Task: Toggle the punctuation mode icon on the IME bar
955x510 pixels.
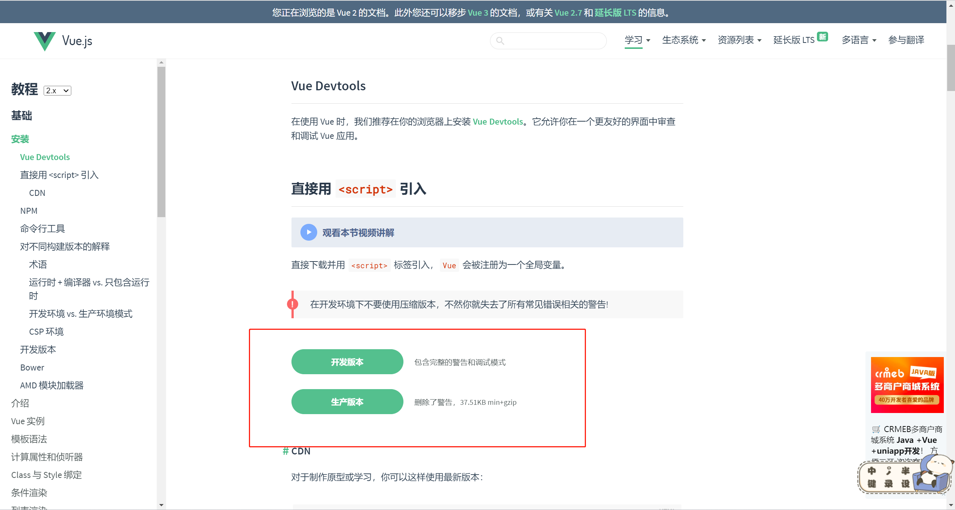Action: [x=889, y=471]
